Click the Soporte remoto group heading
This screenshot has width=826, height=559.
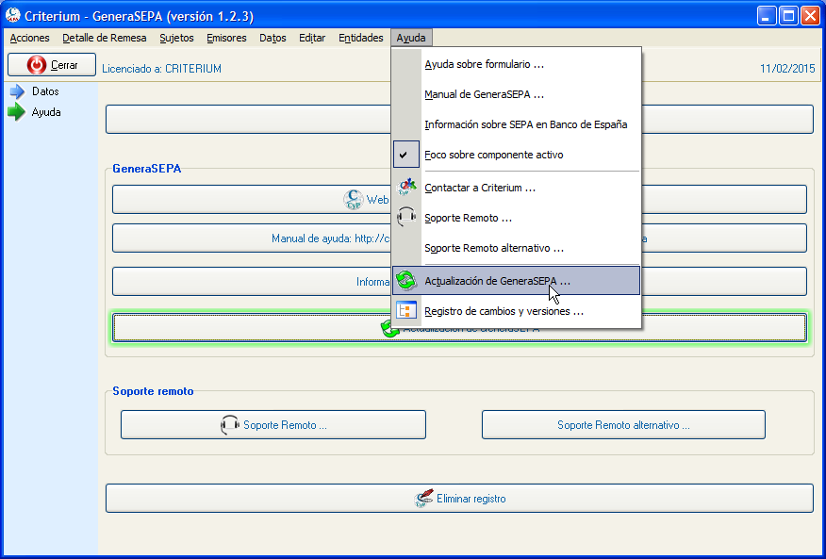click(x=154, y=391)
